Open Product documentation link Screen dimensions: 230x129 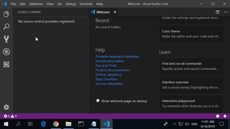(x=112, y=70)
